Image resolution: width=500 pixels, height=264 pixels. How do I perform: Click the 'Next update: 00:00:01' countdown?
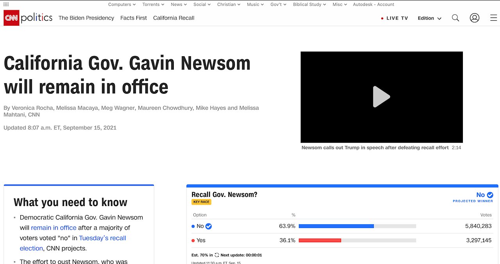tap(241, 255)
